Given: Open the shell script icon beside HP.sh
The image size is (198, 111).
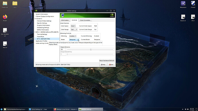Looking at the screenshot, I should pyautogui.click(x=183, y=17).
